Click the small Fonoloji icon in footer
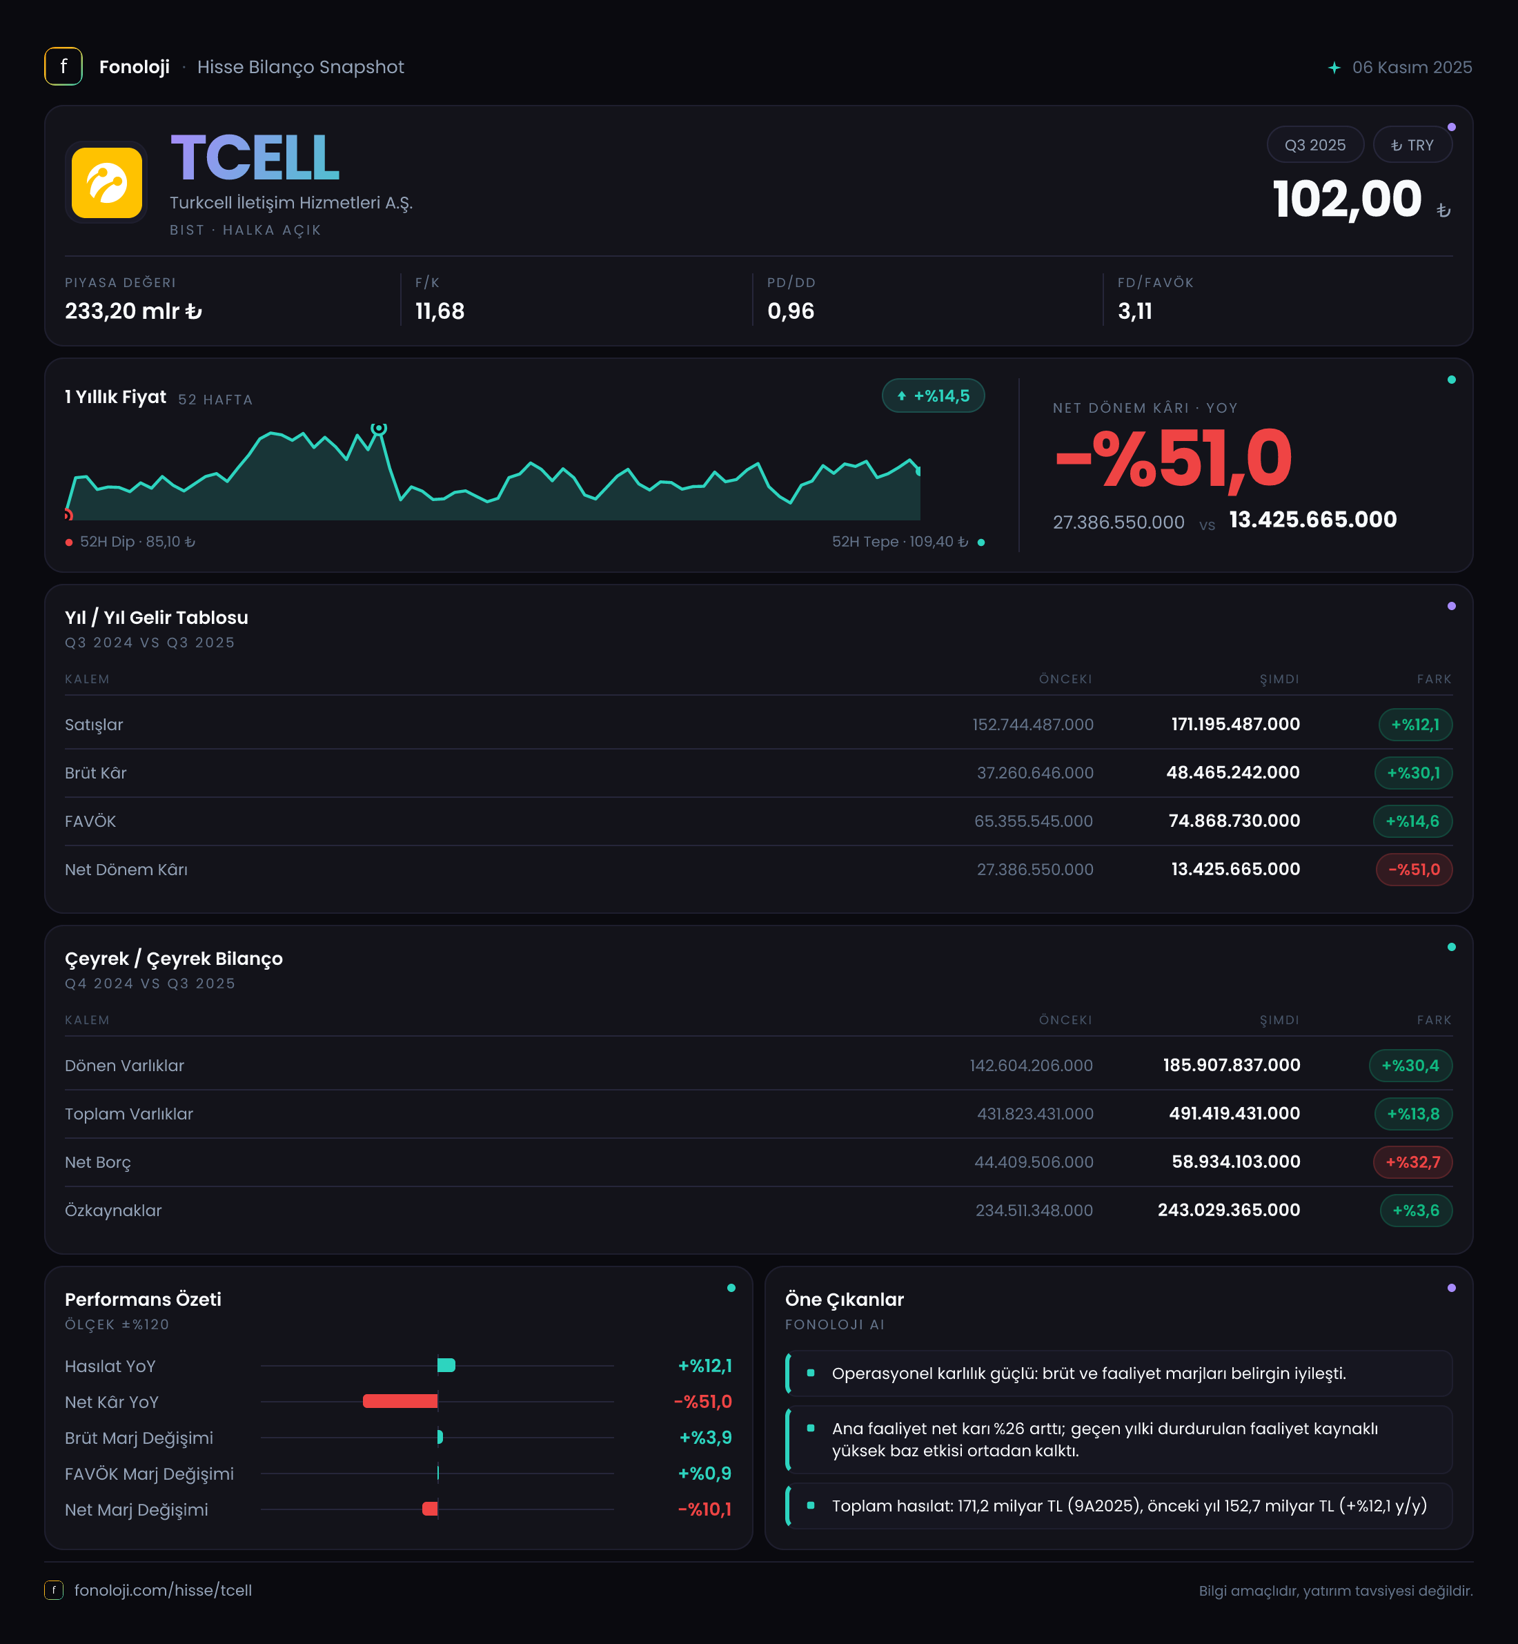The width and height of the screenshot is (1518, 1644). coord(53,1589)
